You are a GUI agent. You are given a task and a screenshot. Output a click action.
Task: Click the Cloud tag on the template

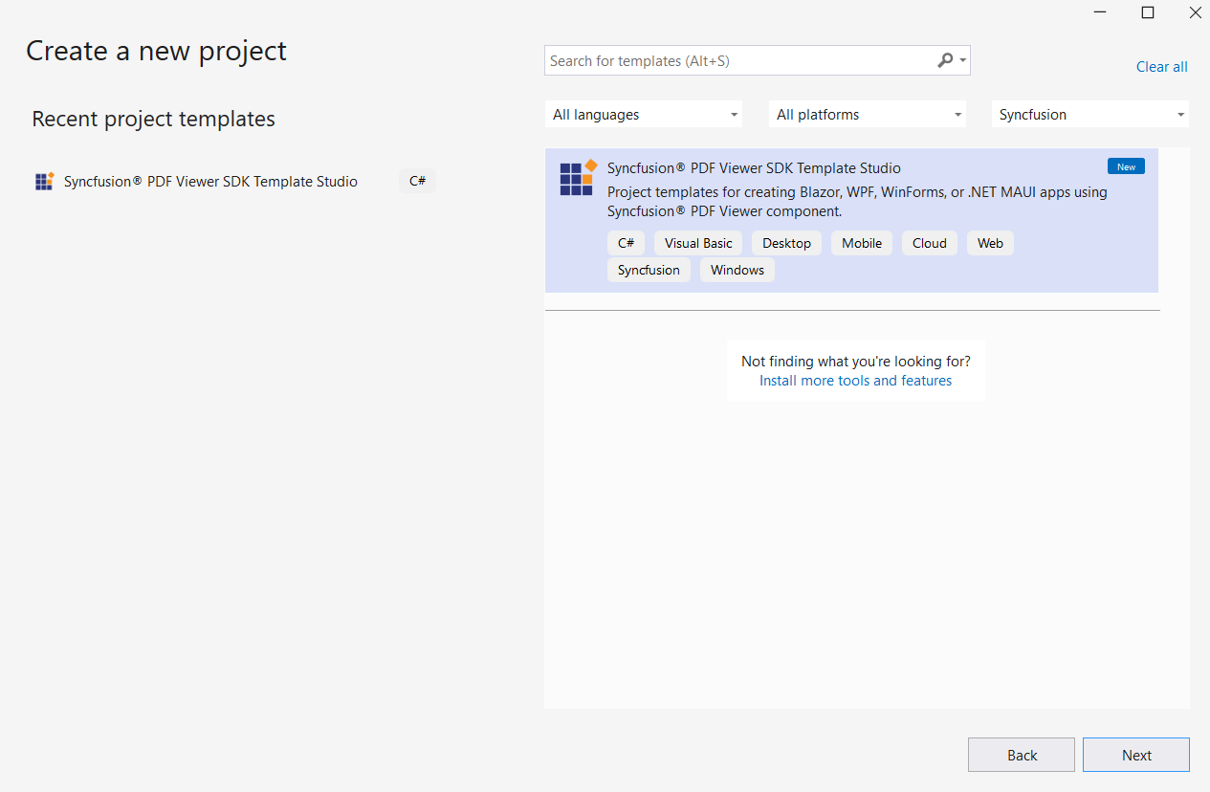pos(929,243)
